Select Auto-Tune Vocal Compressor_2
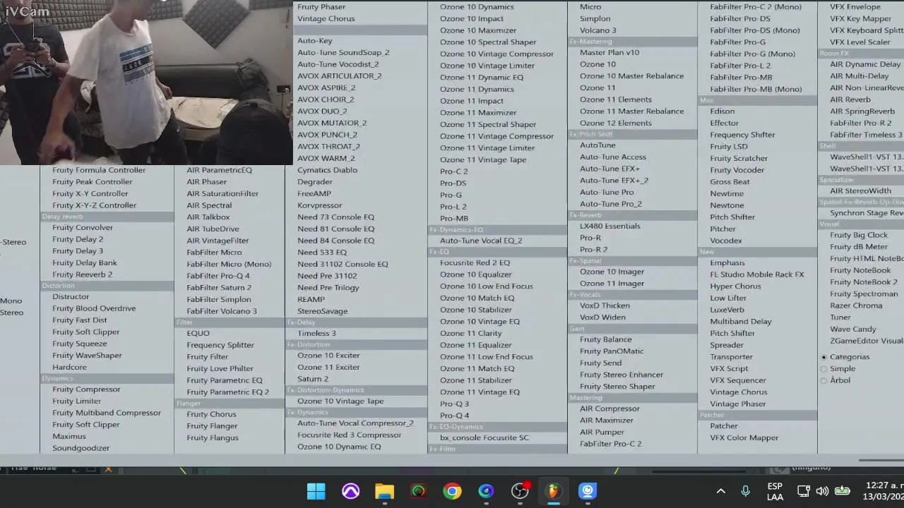Image resolution: width=904 pixels, height=508 pixels. point(355,423)
